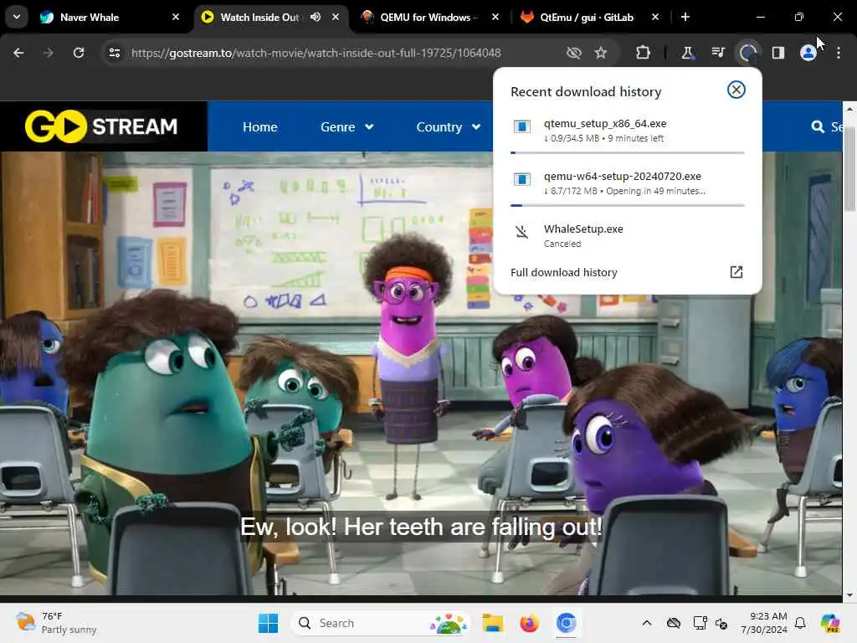The width and height of the screenshot is (857, 643).
Task: Click the qemu-w64-setup download progress bar
Action: pos(628,205)
